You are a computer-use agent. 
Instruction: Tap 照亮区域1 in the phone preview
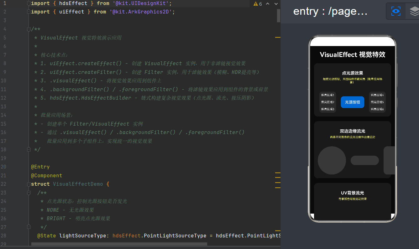coord(327,95)
